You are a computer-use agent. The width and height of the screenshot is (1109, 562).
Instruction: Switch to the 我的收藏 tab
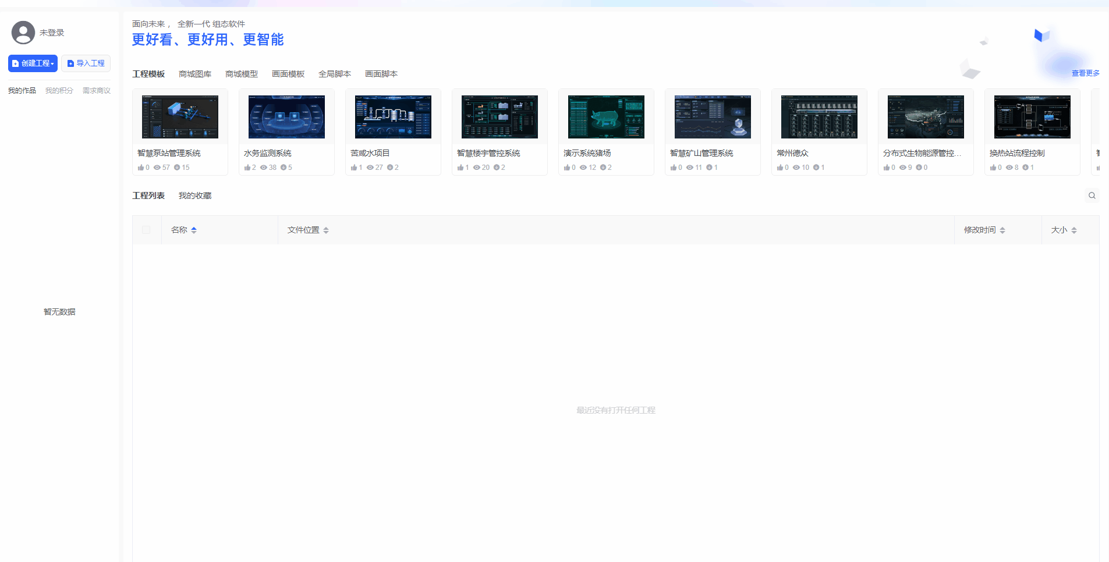point(195,195)
